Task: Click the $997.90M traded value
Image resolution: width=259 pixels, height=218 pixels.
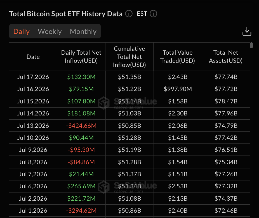Action: click(178, 89)
